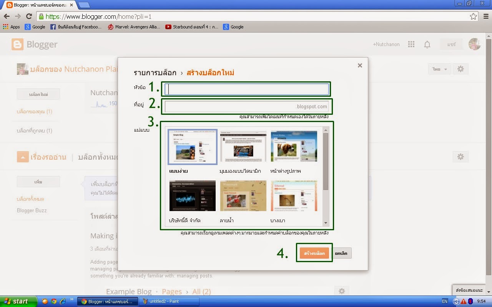The image size is (492, 307).
Task: Select the Simple (แบบง่าย) template thumbnail
Action: tap(193, 147)
